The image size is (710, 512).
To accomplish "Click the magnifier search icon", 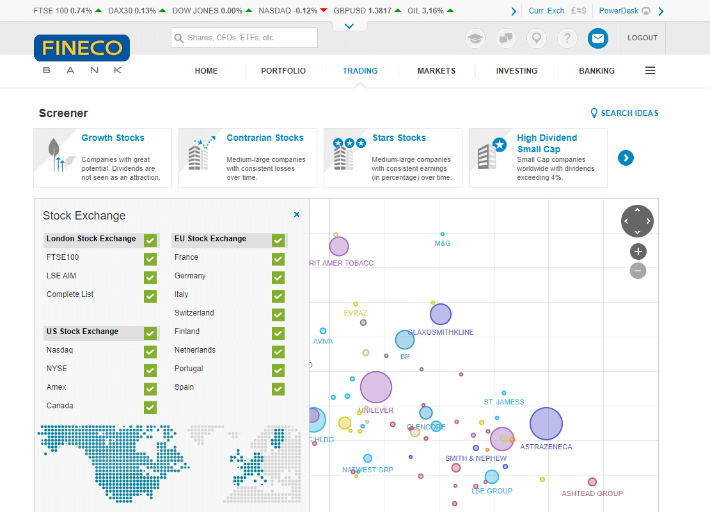I will pyautogui.click(x=179, y=38).
